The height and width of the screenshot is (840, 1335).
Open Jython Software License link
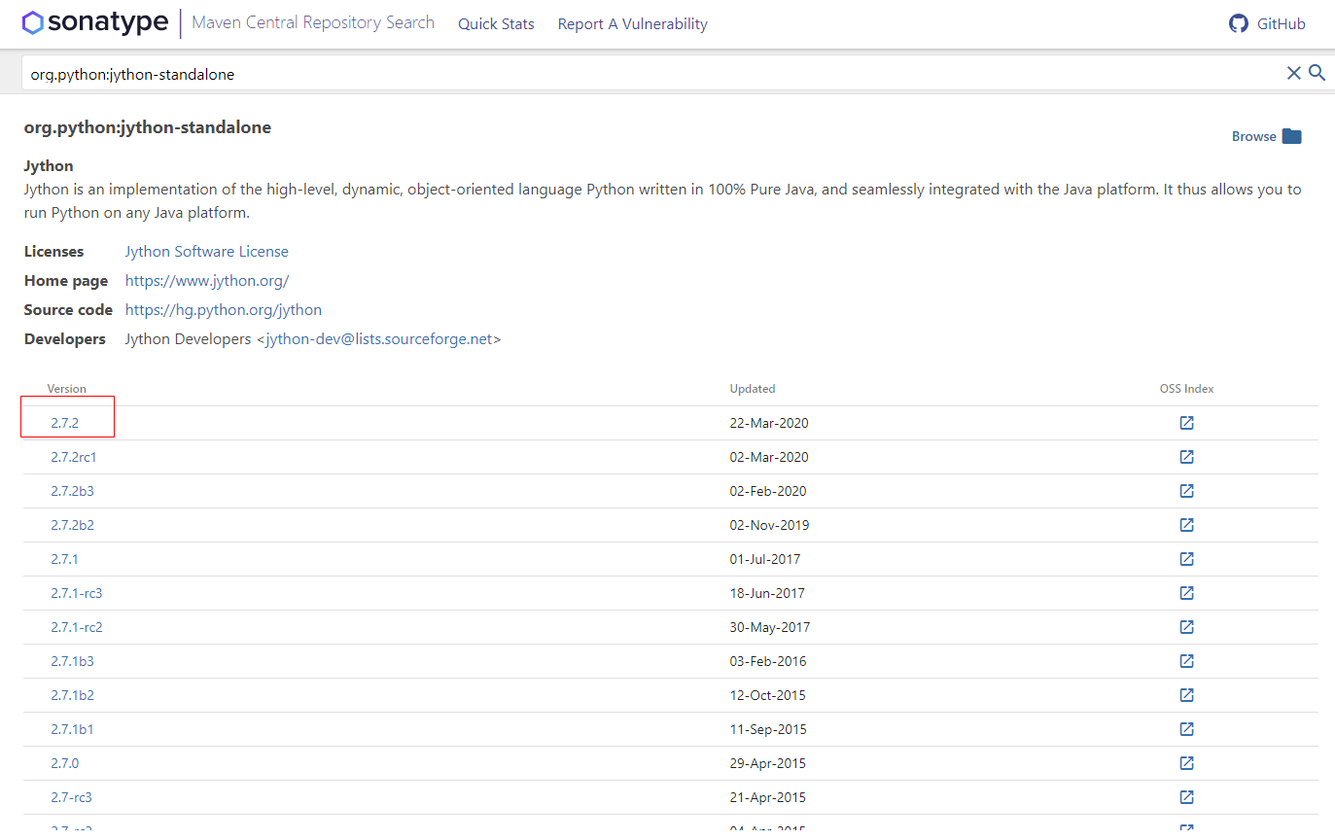point(206,251)
